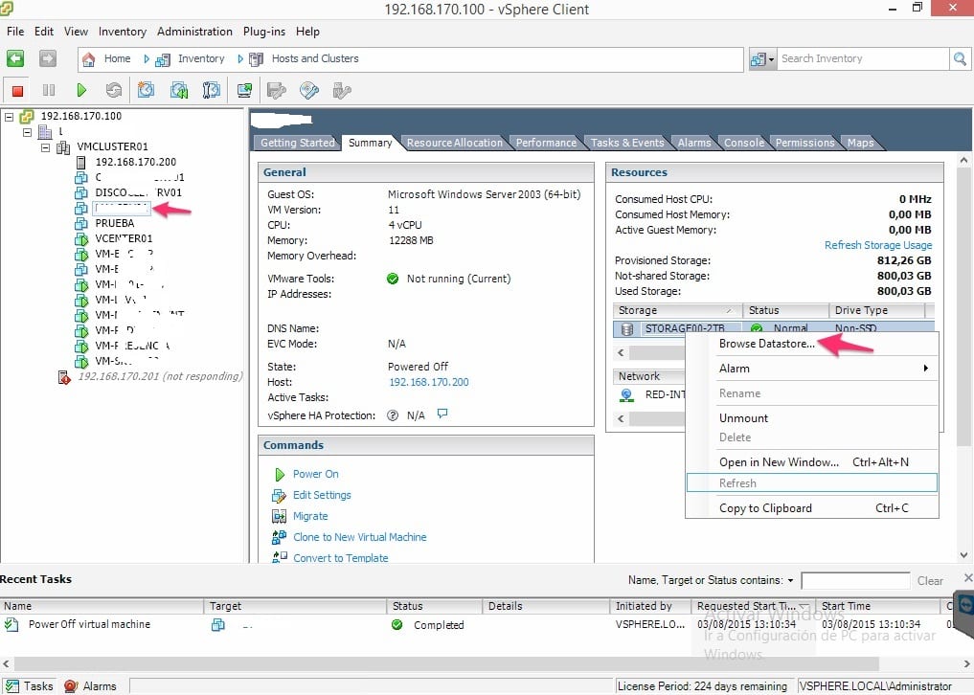Click the USB device connection toolbar icon
Viewport: 974px width, 695px height.
(x=341, y=89)
